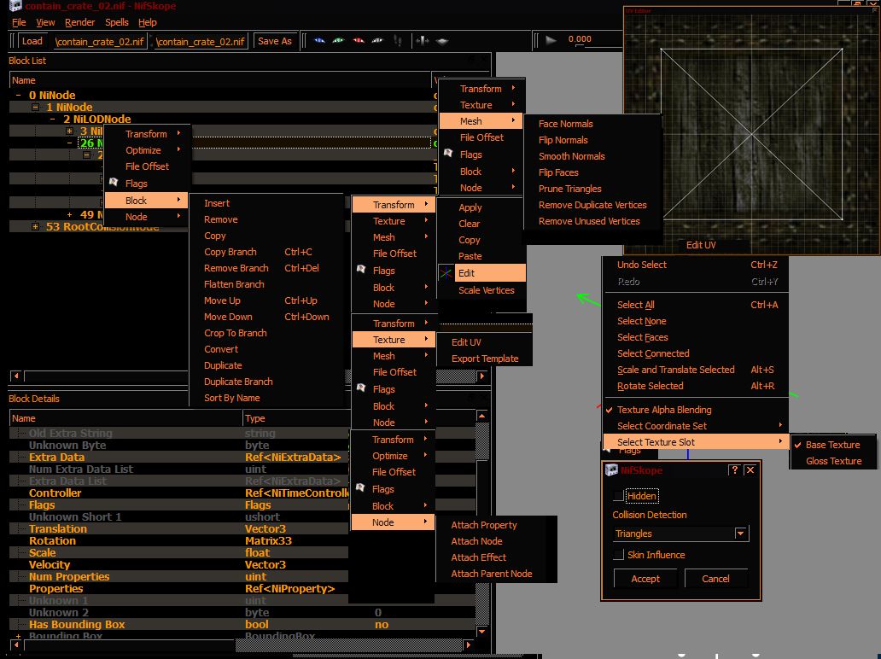Viewport: 881px width, 659px height.
Task: Click the help question mark in NifSkope dialog
Action: point(734,470)
